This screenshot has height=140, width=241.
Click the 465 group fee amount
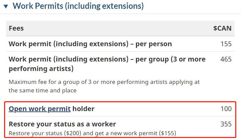pos(226,59)
